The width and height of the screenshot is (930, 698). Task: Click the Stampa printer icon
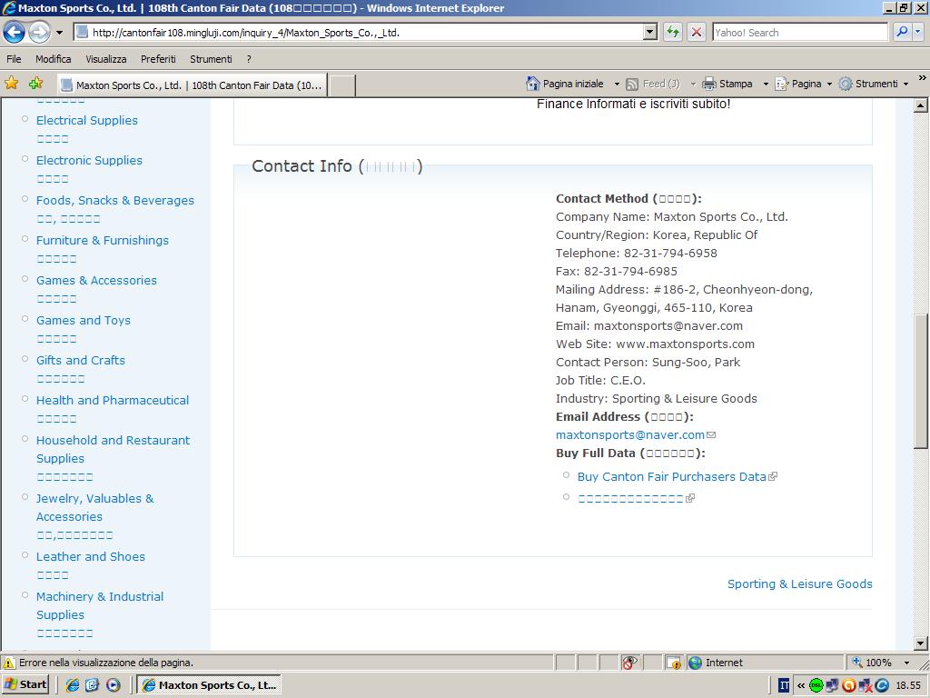point(709,84)
